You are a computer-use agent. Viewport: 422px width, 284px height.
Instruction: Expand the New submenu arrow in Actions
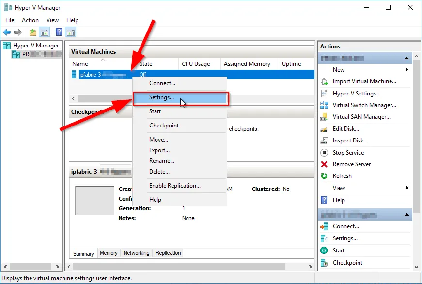point(407,70)
